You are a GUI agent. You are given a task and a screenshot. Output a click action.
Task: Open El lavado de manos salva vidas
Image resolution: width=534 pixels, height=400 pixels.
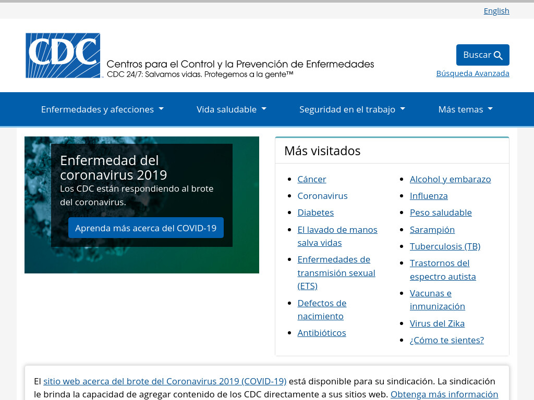tap(337, 236)
